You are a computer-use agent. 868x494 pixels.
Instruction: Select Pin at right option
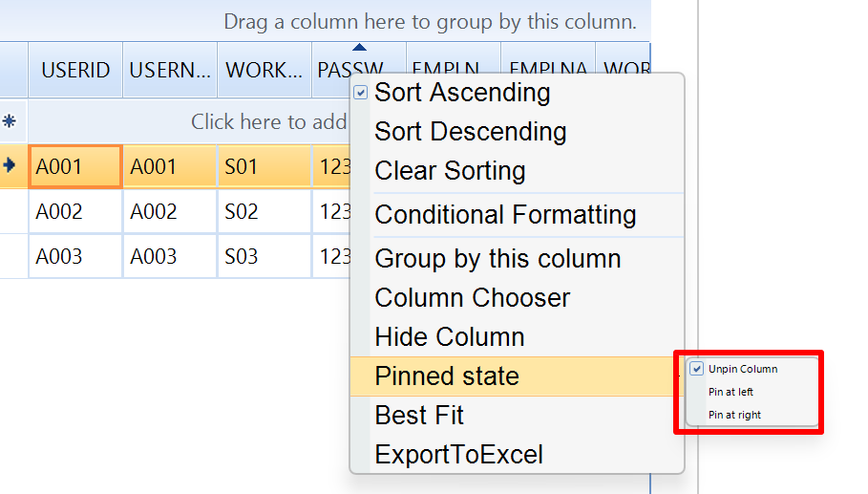(x=734, y=415)
